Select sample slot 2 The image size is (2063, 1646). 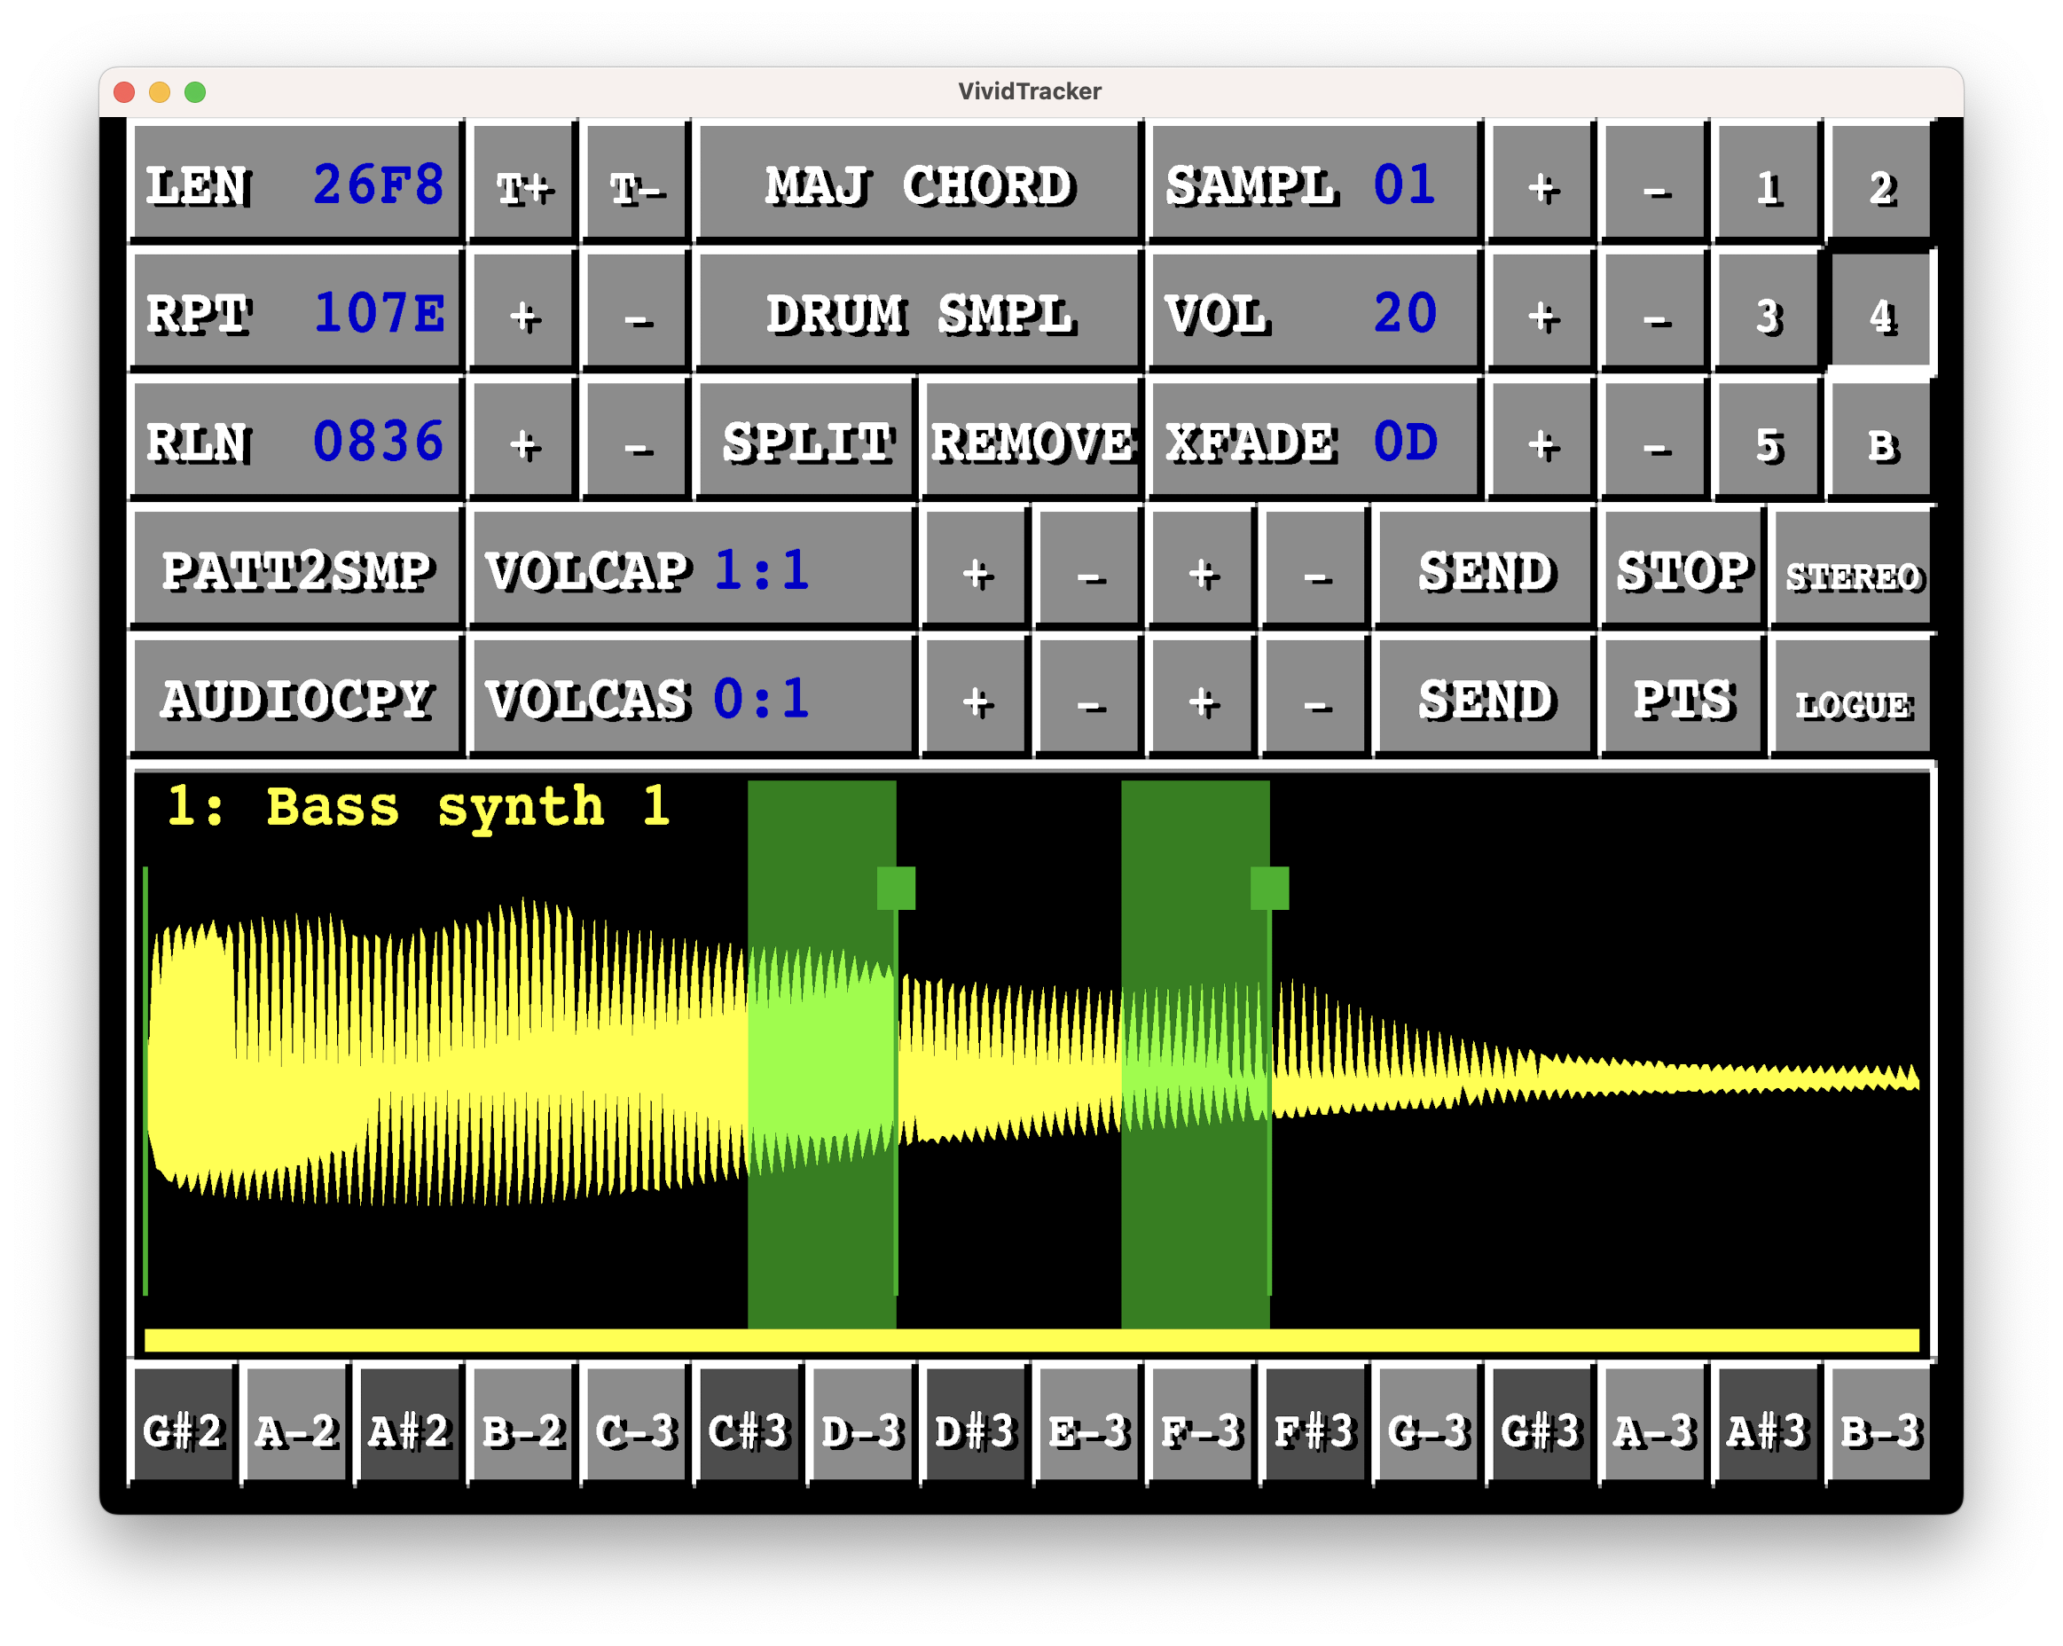[x=1879, y=184]
